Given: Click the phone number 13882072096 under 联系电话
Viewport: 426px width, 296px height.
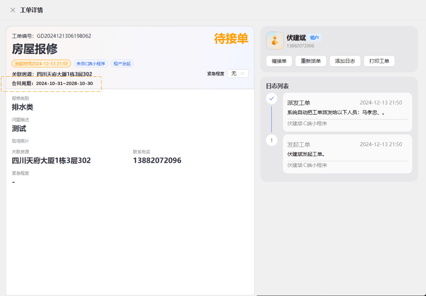Looking at the screenshot, I should point(157,160).
